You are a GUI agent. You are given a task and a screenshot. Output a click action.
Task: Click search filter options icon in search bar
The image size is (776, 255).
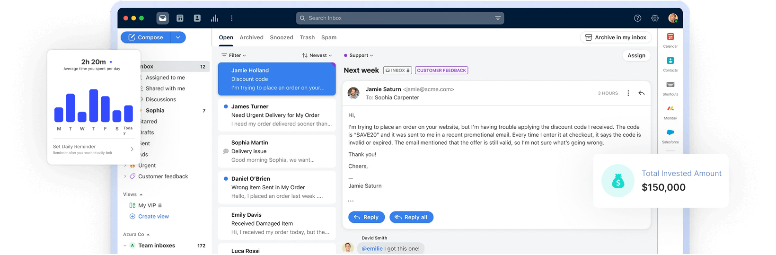pyautogui.click(x=498, y=18)
